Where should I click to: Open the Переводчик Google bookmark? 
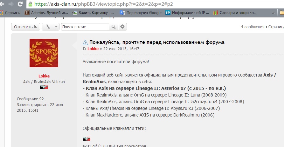[141, 13]
